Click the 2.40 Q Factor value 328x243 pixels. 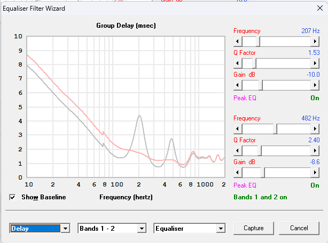coord(314,140)
